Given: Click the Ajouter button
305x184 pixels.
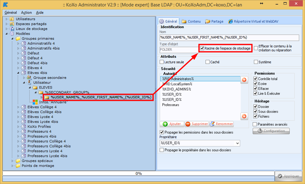Looking at the screenshot, I should 172,124.
